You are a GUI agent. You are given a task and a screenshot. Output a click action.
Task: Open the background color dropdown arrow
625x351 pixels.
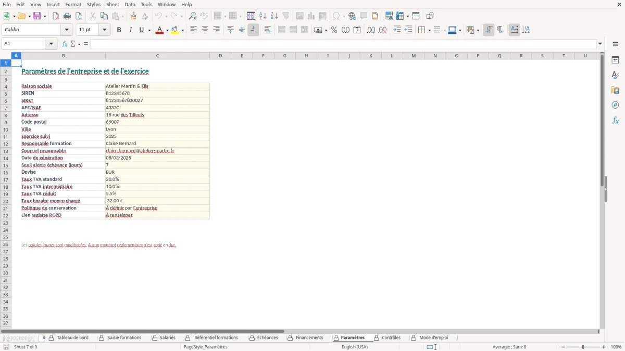[x=182, y=30]
